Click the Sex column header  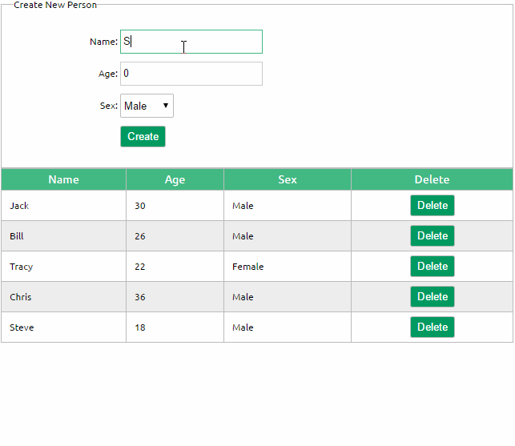click(288, 179)
